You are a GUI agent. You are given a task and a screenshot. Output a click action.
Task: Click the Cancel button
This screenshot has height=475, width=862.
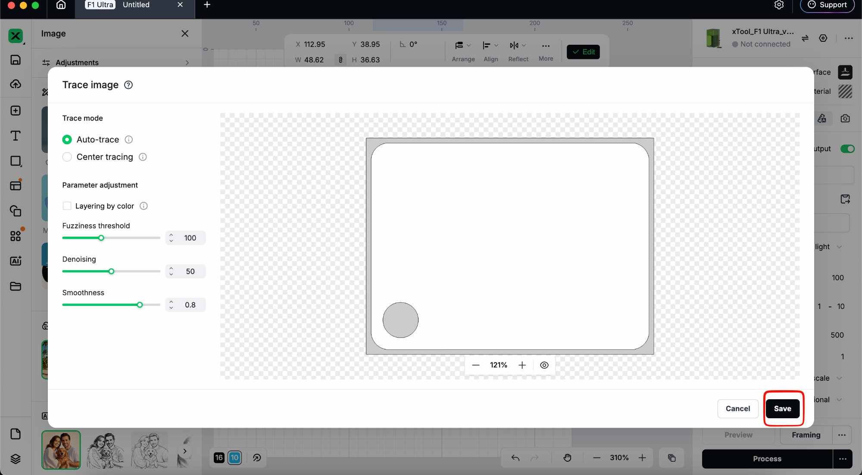(737, 408)
